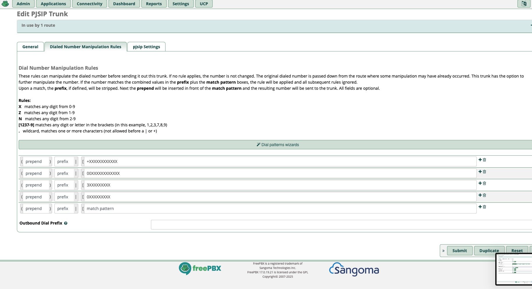Show help for Outbound Dial Prefix
532x289 pixels.
coord(66,223)
